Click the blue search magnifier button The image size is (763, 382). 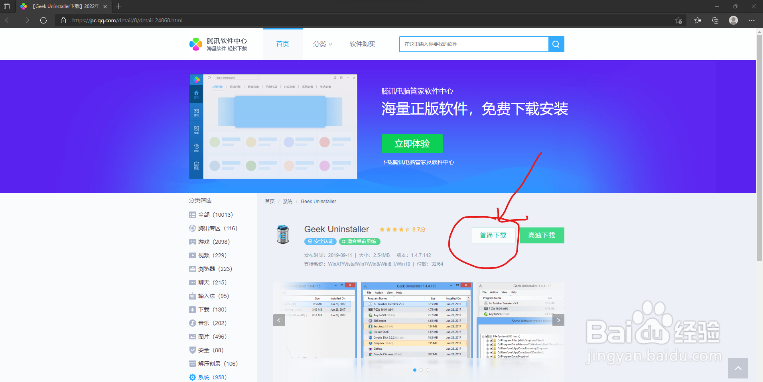tap(556, 44)
